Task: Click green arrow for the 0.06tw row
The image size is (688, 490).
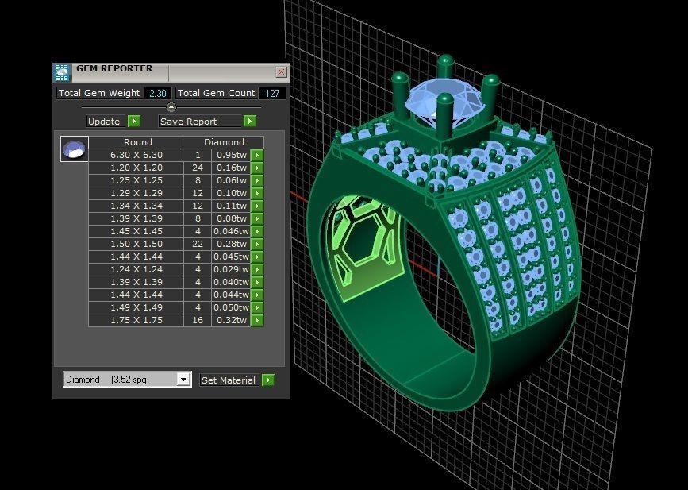Action: tap(257, 180)
